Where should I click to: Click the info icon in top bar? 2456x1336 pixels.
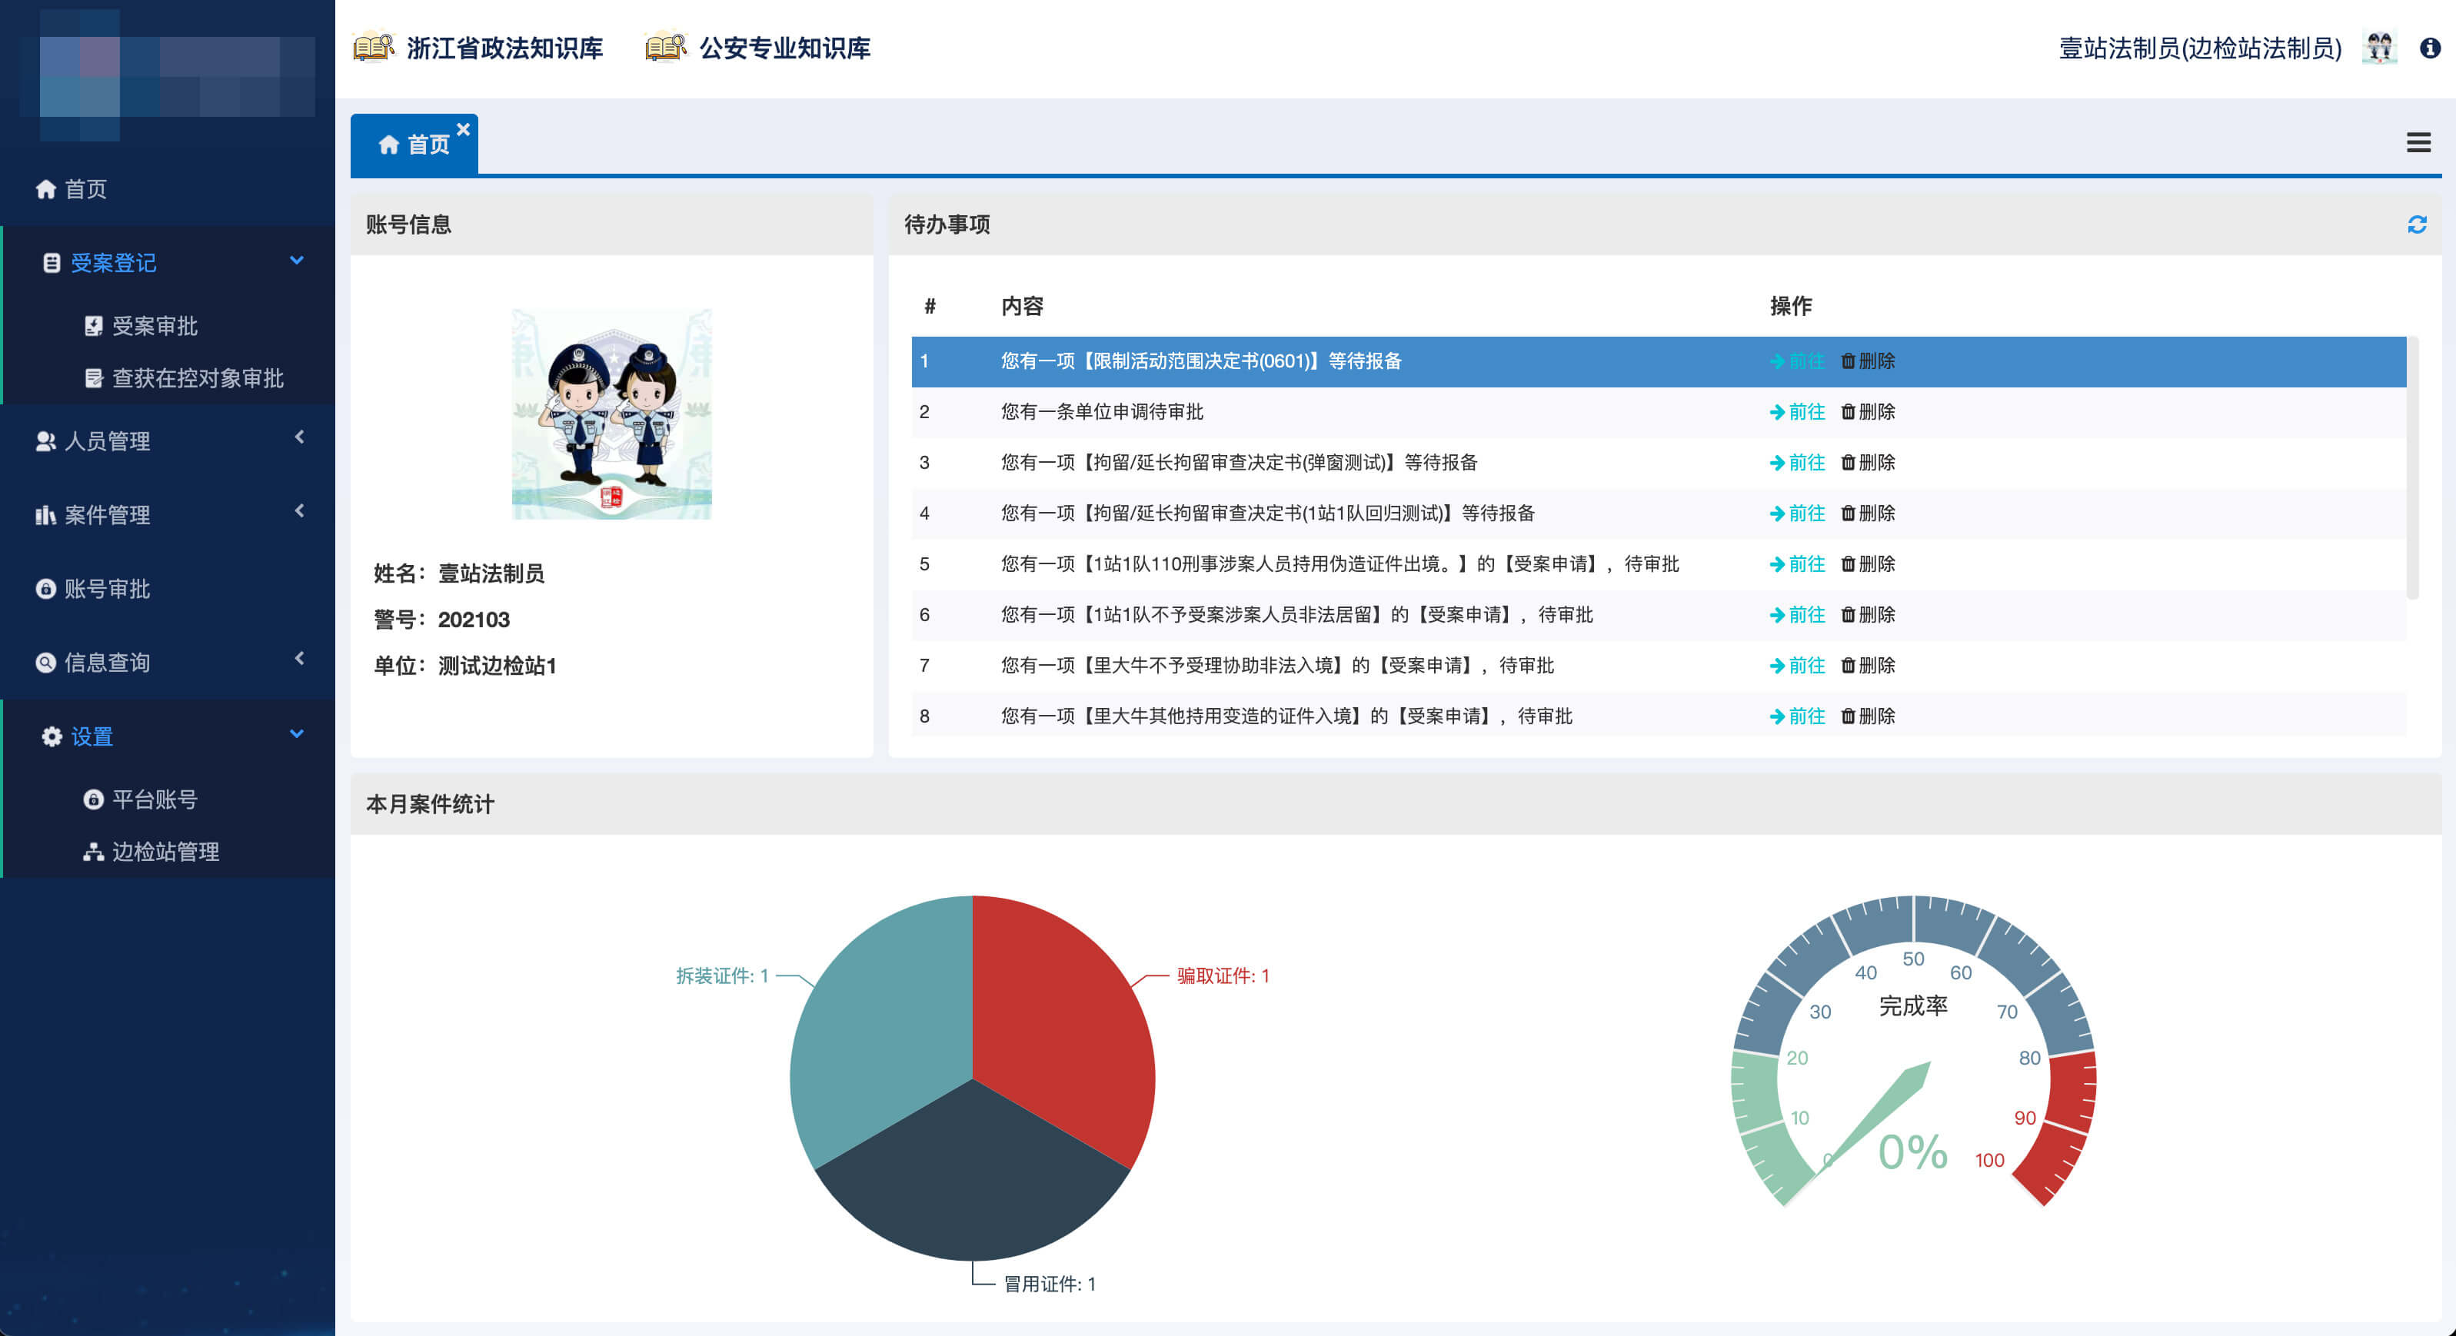click(x=2429, y=48)
